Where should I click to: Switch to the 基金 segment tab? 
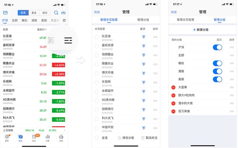34,13
